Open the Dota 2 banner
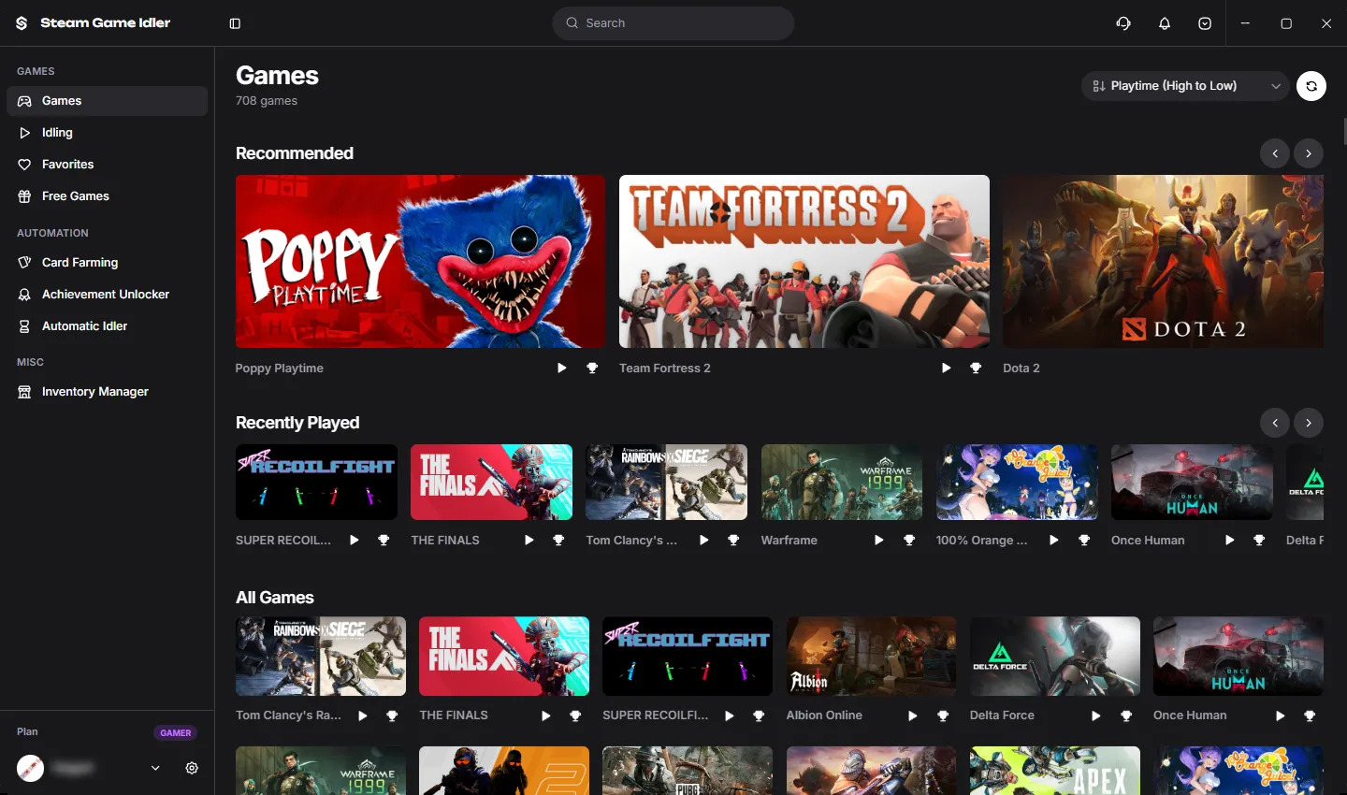This screenshot has width=1347, height=795. click(1163, 261)
